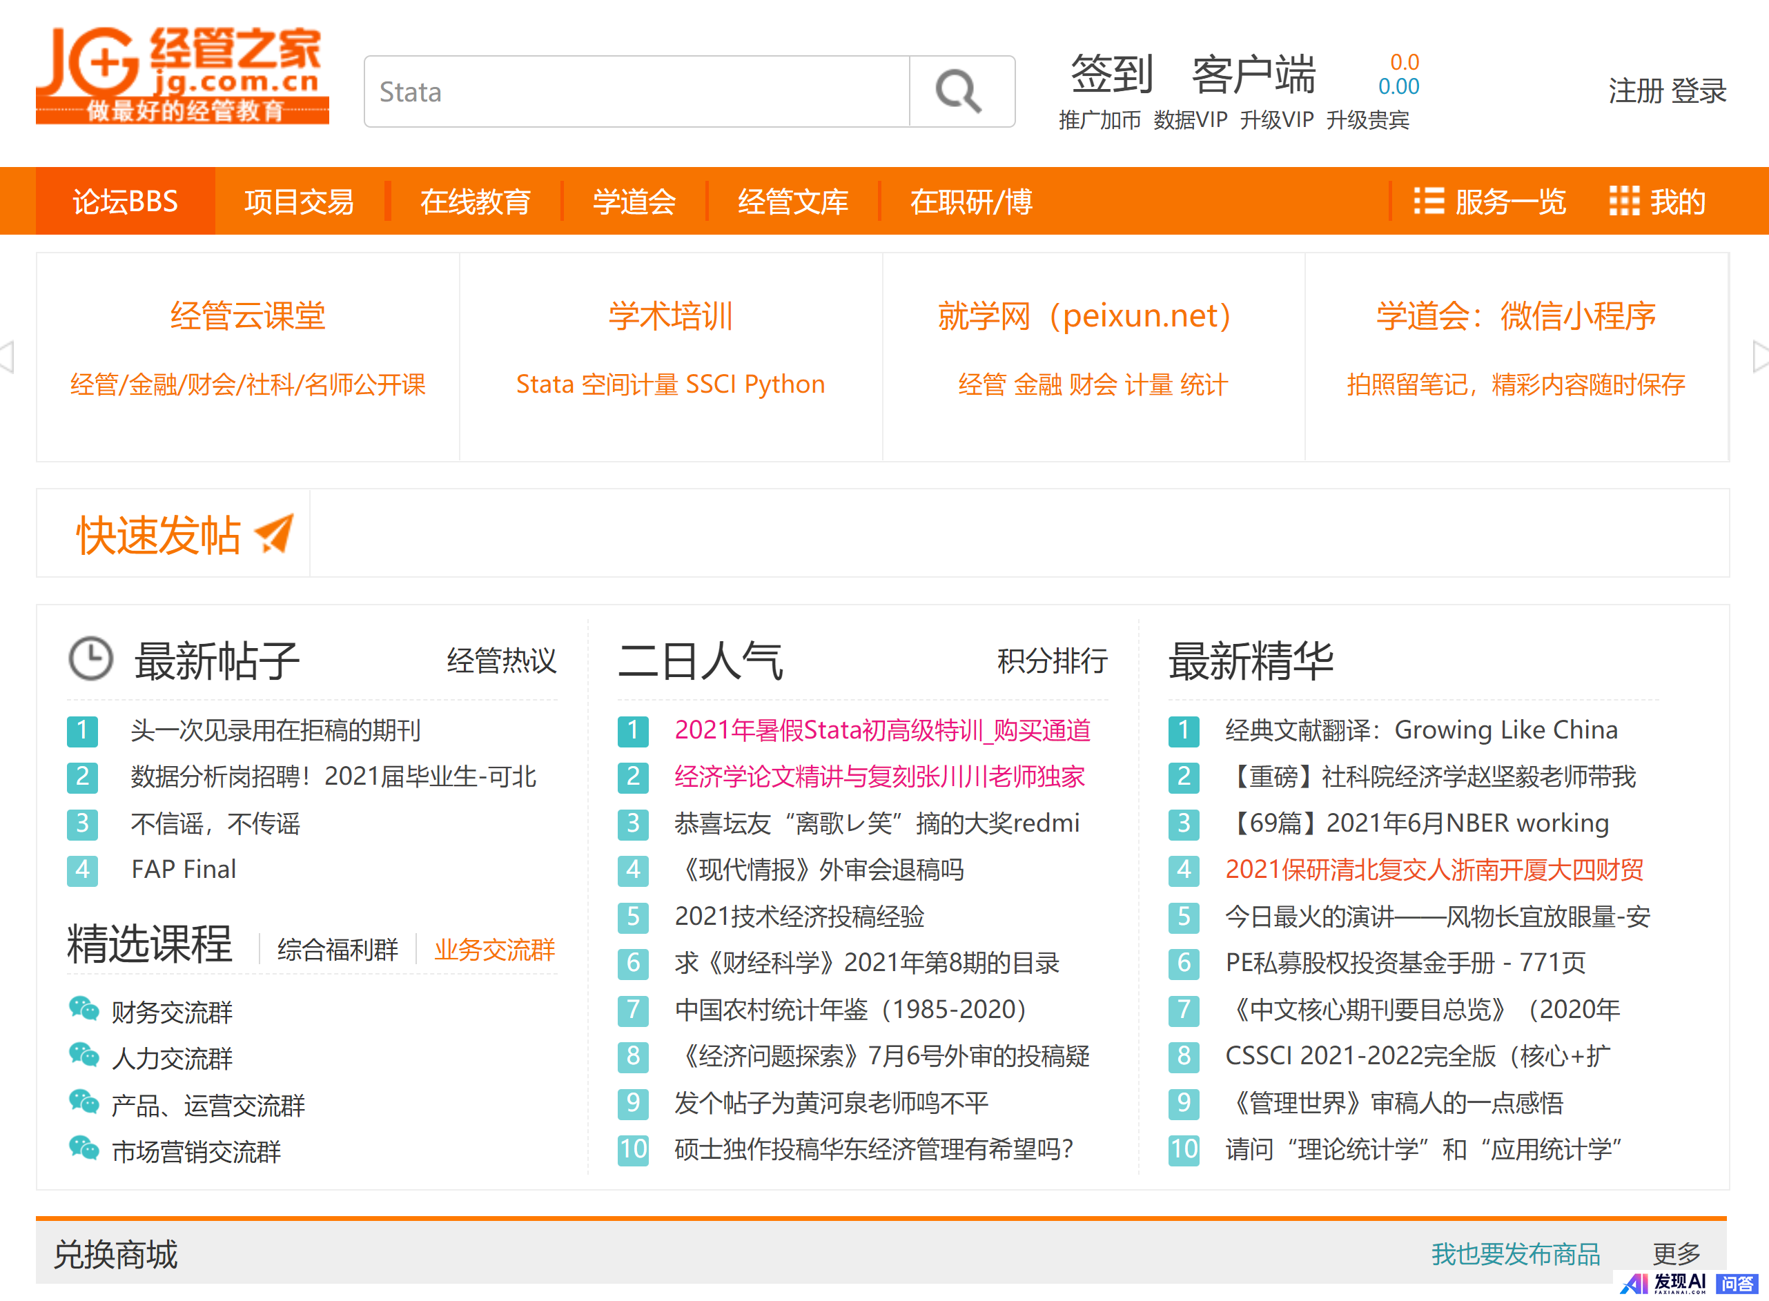
Task: Open the 学道会 menu item
Action: [x=634, y=202]
